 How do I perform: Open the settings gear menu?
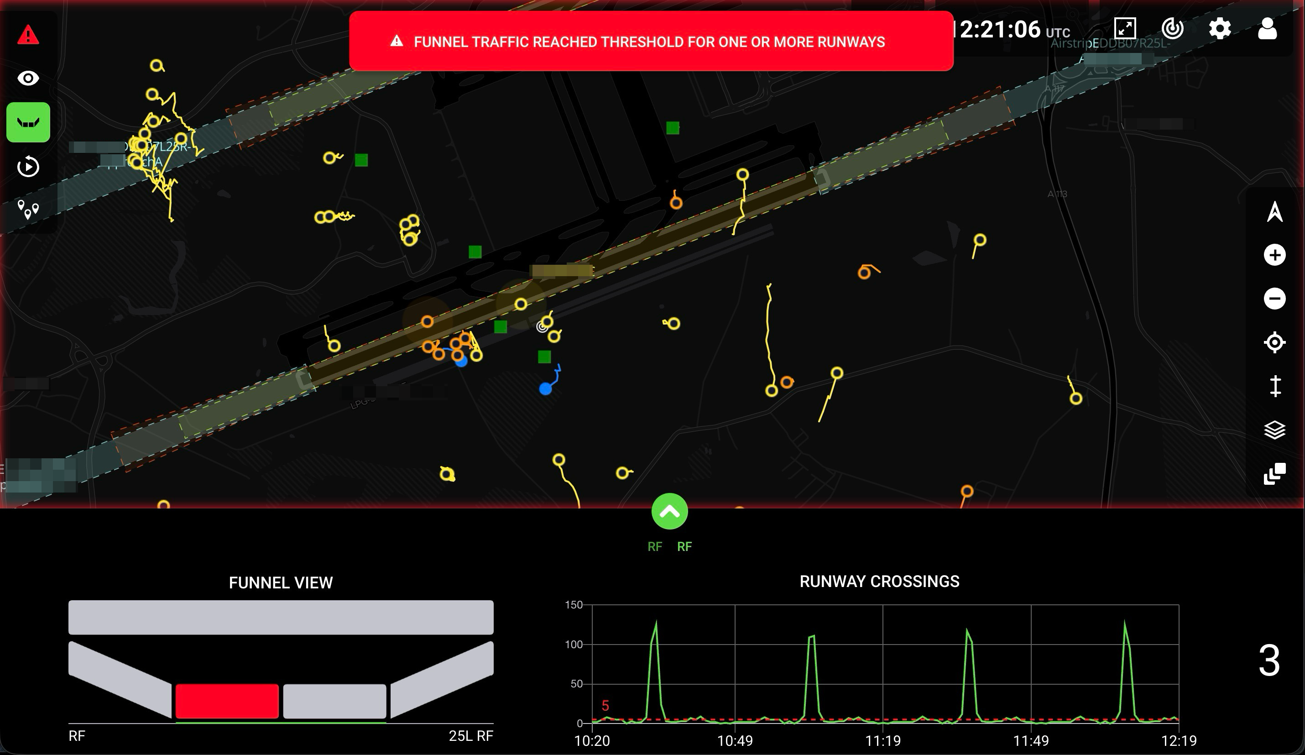[x=1220, y=30]
